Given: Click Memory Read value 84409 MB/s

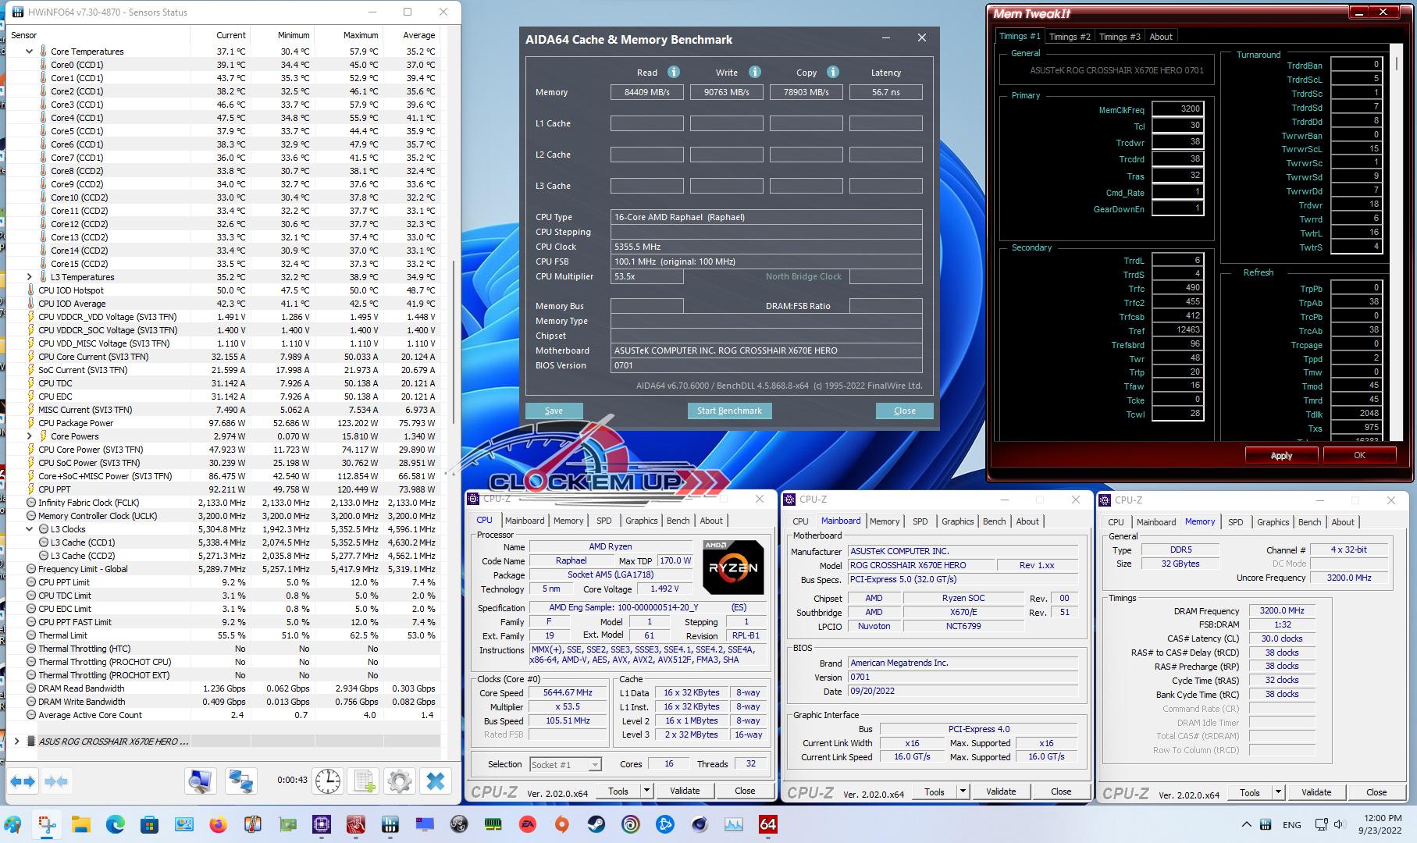Looking at the screenshot, I should pyautogui.click(x=647, y=92).
